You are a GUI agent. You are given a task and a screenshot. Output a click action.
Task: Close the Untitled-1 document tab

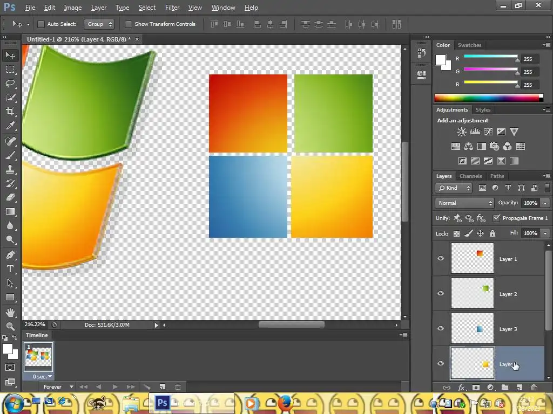pyautogui.click(x=137, y=39)
